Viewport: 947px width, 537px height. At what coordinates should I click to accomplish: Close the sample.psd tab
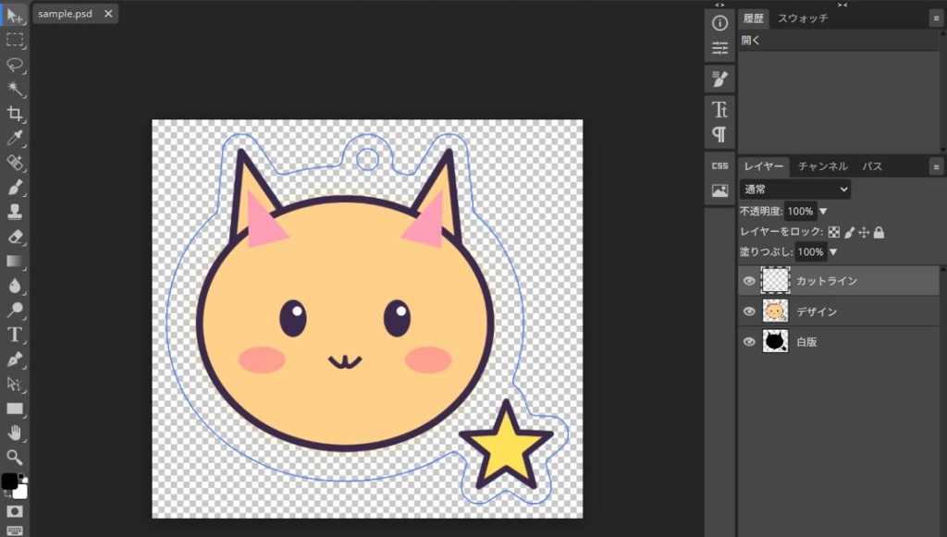point(108,14)
